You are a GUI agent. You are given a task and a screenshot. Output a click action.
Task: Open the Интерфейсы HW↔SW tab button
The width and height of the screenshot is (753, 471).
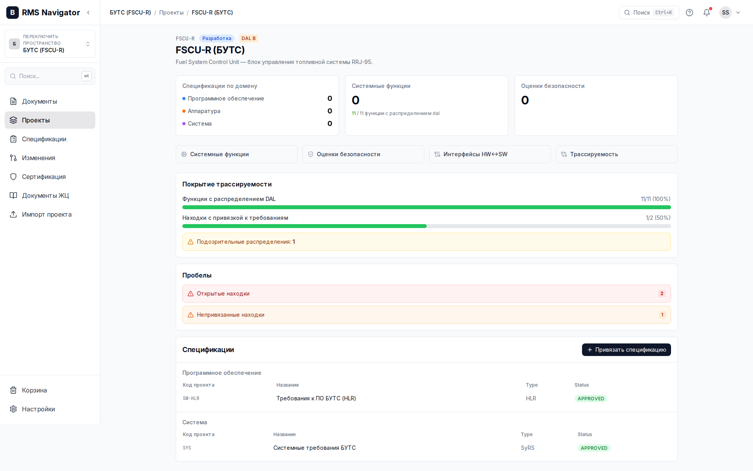(490, 154)
